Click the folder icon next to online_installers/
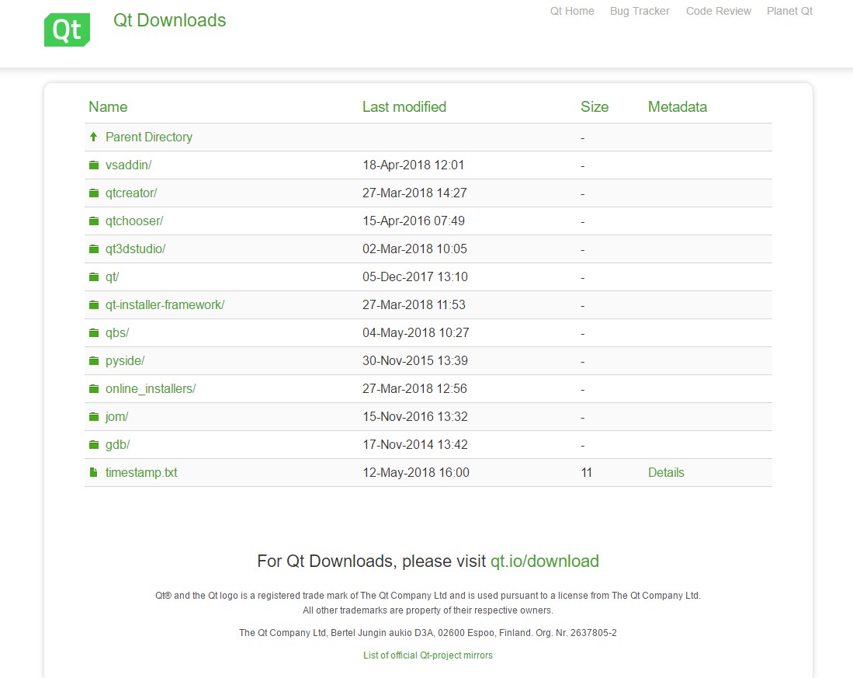853x678 pixels. 94,388
